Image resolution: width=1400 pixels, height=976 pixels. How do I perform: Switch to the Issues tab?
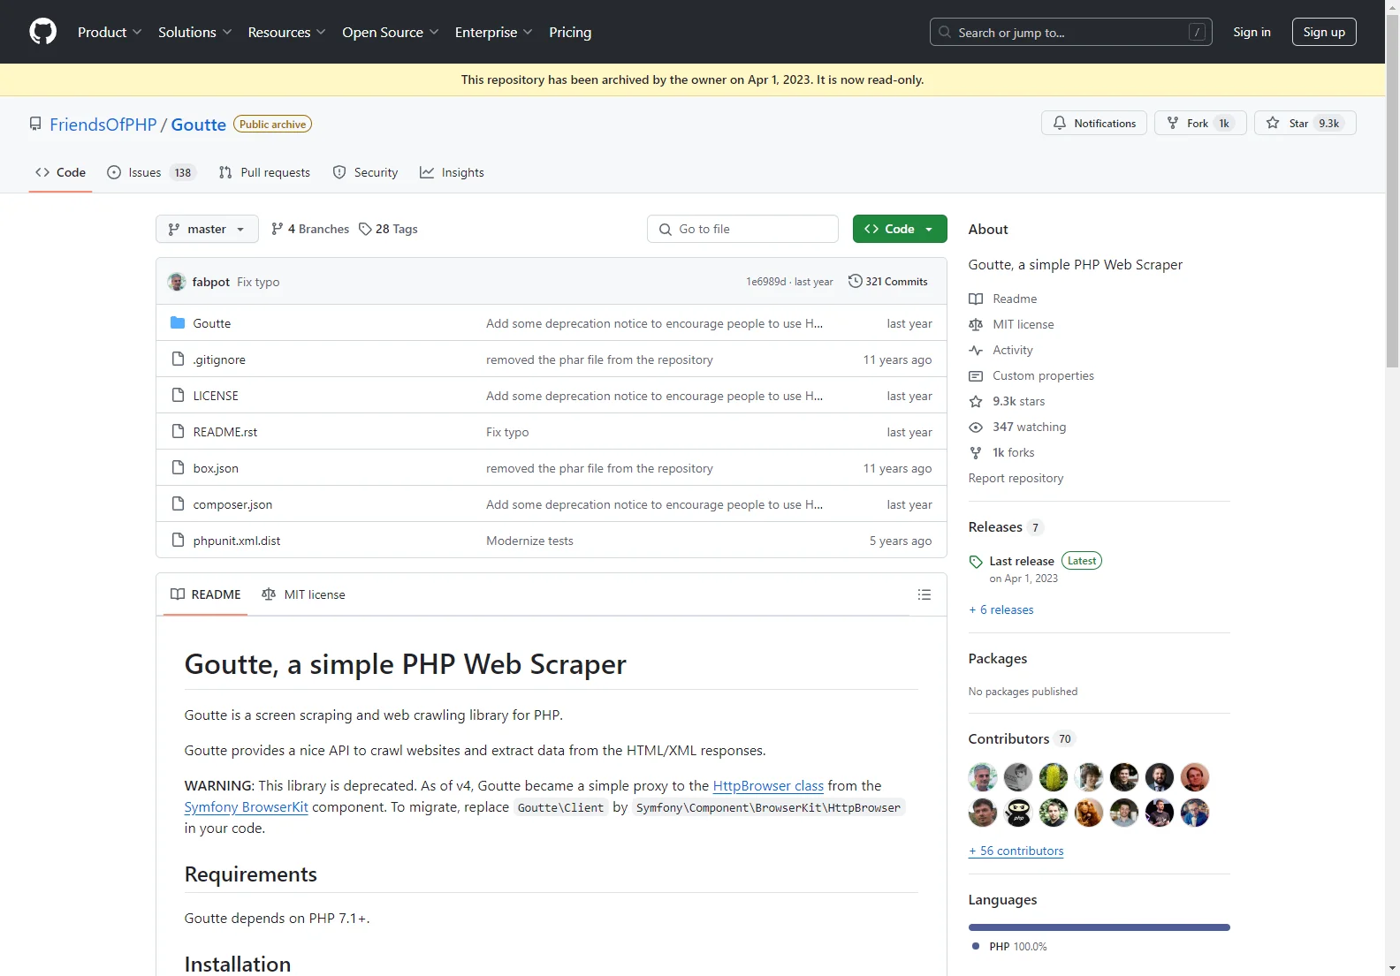150,172
